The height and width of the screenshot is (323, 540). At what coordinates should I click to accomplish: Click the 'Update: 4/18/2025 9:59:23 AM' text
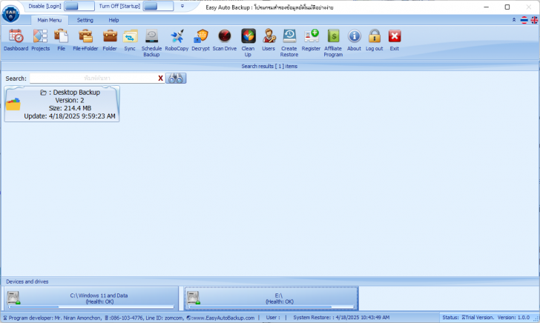70,116
